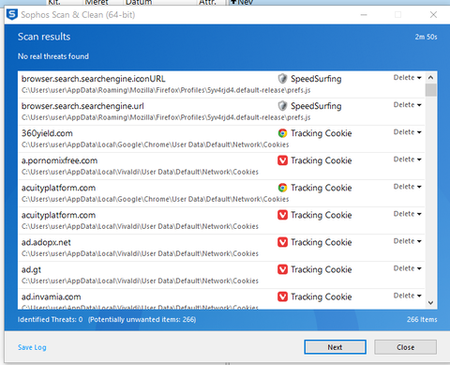Select the ad.invamia.com entry name
The image size is (450, 365).
click(51, 297)
